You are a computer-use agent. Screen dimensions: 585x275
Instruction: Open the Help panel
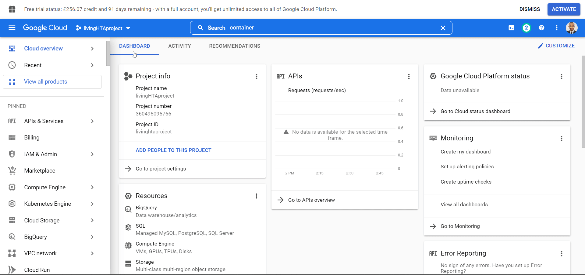pyautogui.click(x=541, y=28)
